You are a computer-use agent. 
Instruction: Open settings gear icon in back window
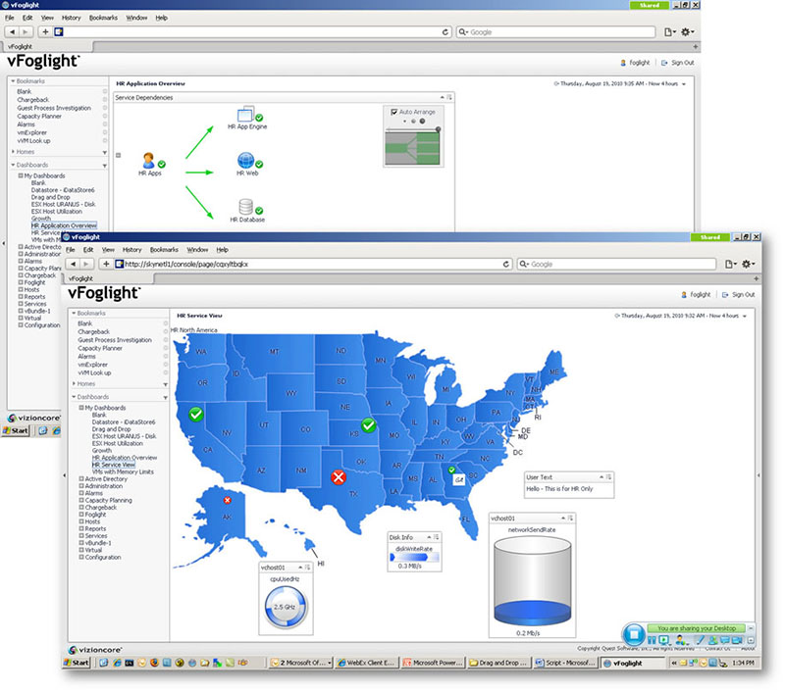688,32
